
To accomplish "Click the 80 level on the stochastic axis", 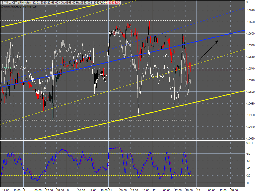I will coord(249,154).
